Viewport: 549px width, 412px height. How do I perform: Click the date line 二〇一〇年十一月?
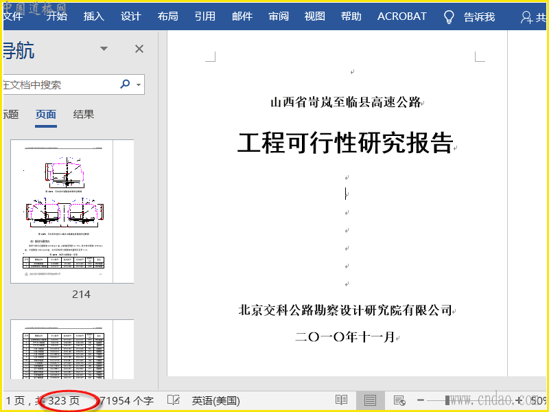[346, 336]
